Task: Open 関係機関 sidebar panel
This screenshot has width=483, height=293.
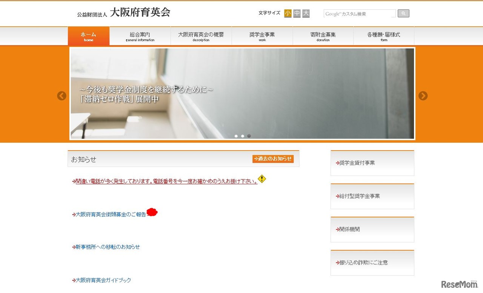Action: [372, 230]
